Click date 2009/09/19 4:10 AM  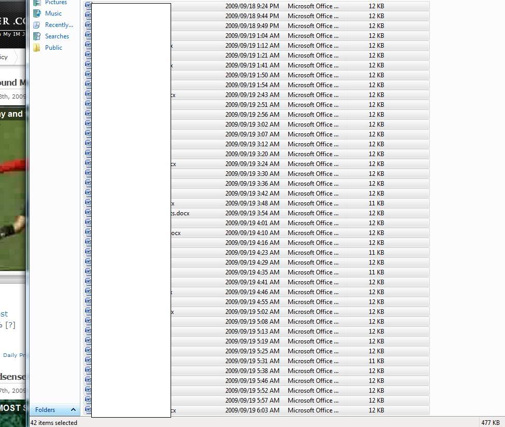(x=252, y=233)
